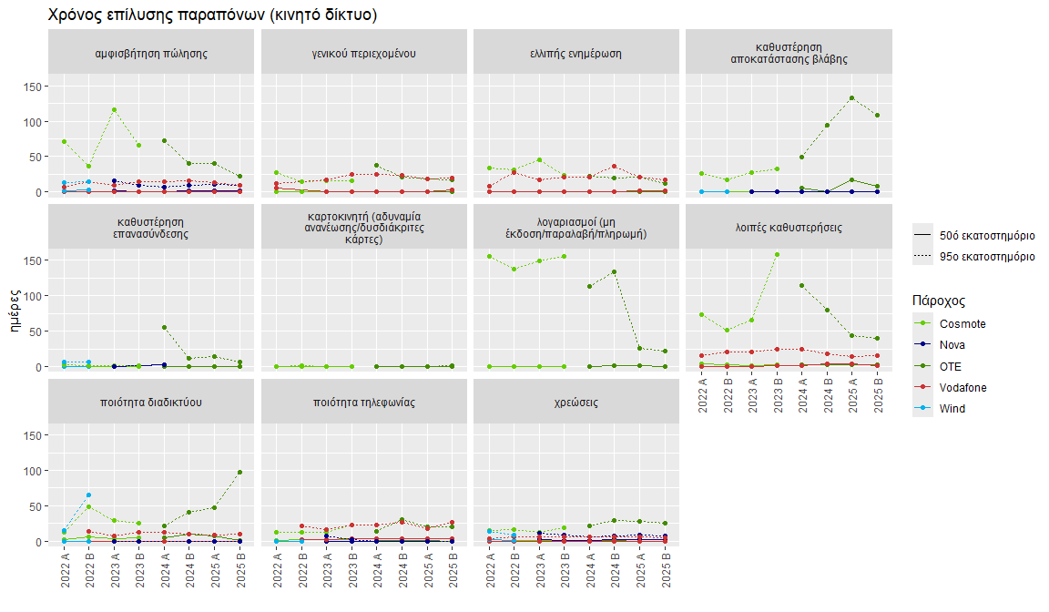The height and width of the screenshot is (612, 1049).
Task: Click the ελλιπής ενημέρωση panel header
Action: tap(576, 54)
